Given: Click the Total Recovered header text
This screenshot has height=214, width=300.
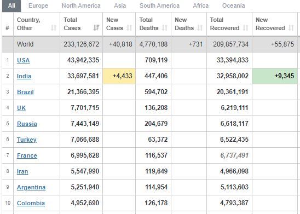Looking at the screenshot, I should tap(224, 24).
